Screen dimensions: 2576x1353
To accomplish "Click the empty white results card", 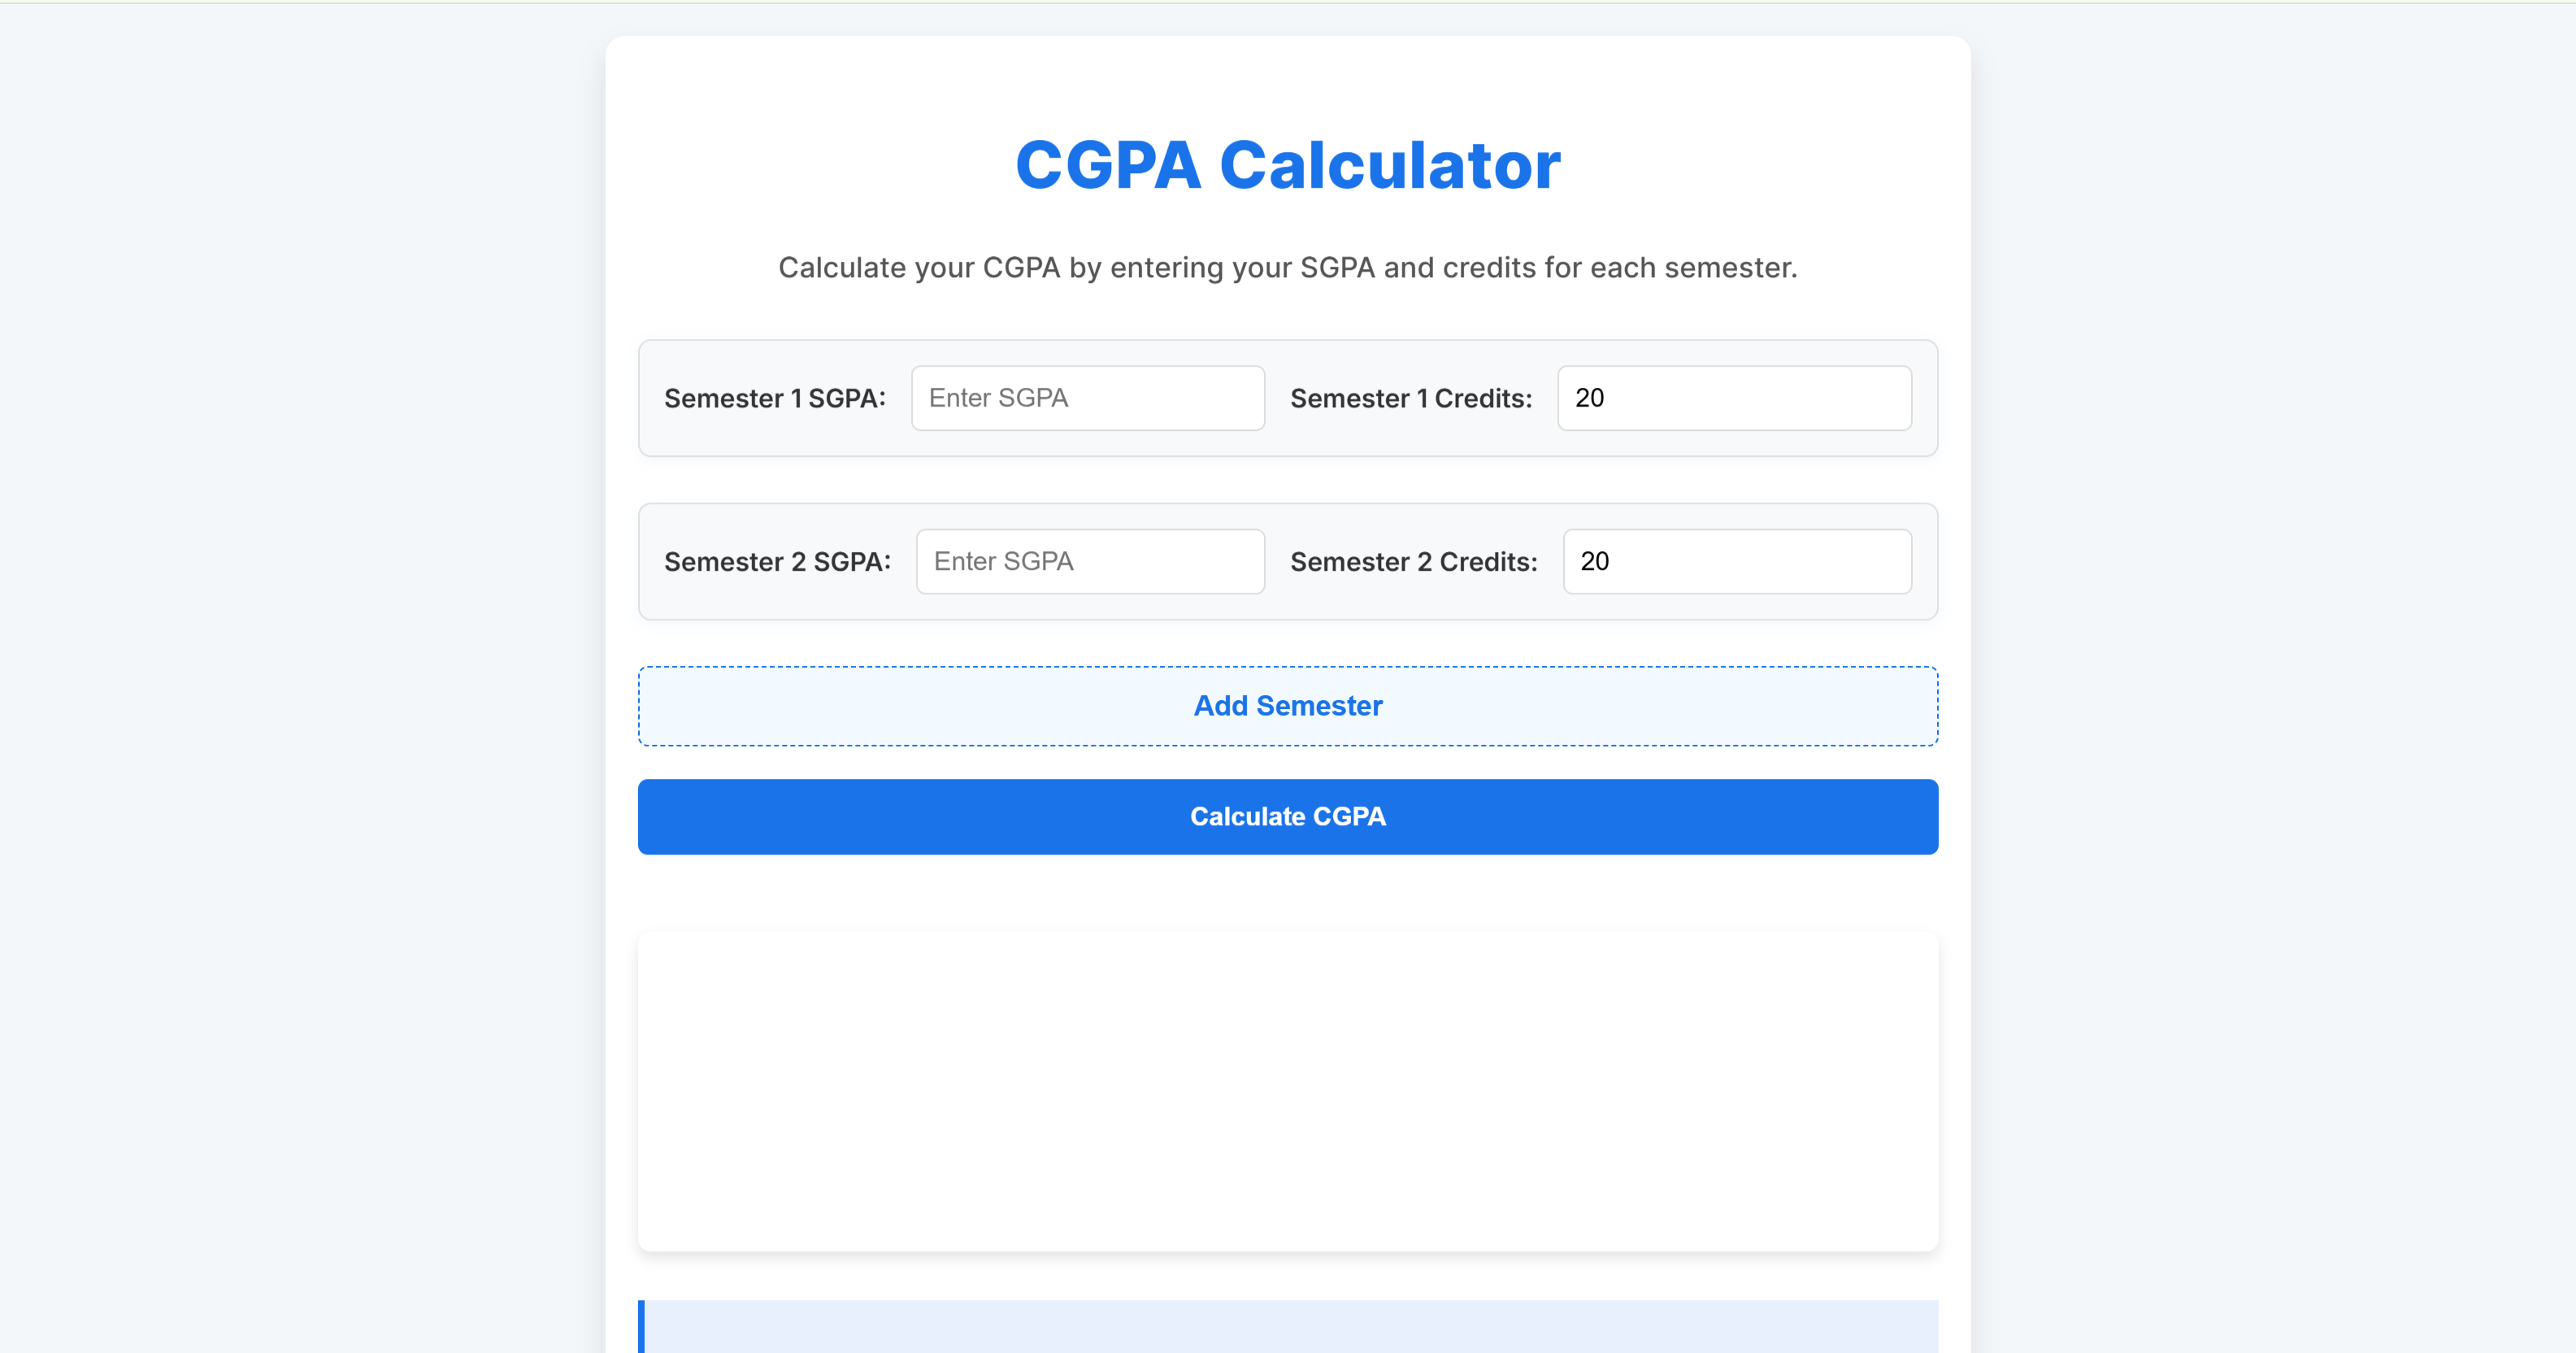I will click(1287, 1091).
